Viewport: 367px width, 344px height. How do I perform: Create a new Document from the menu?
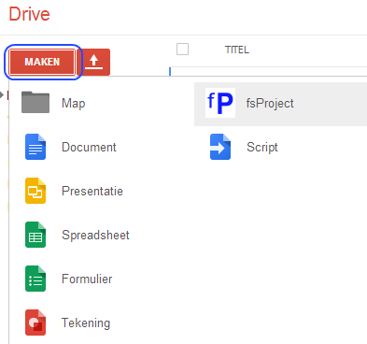tap(89, 147)
